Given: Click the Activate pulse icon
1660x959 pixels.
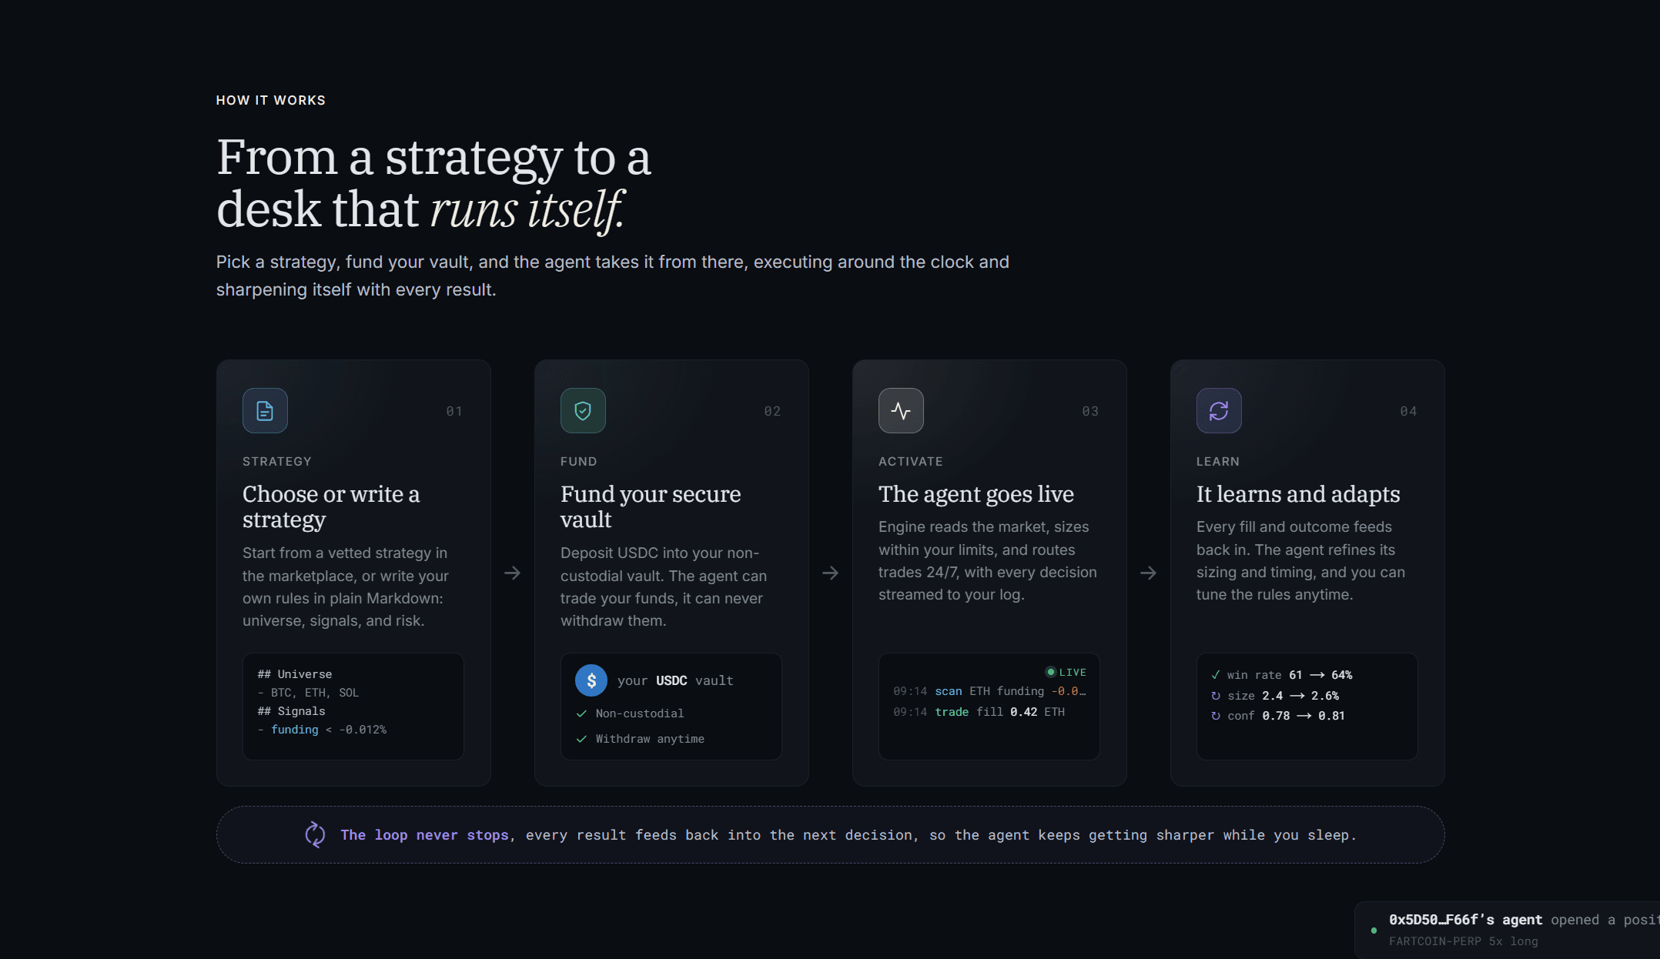Looking at the screenshot, I should tap(901, 411).
